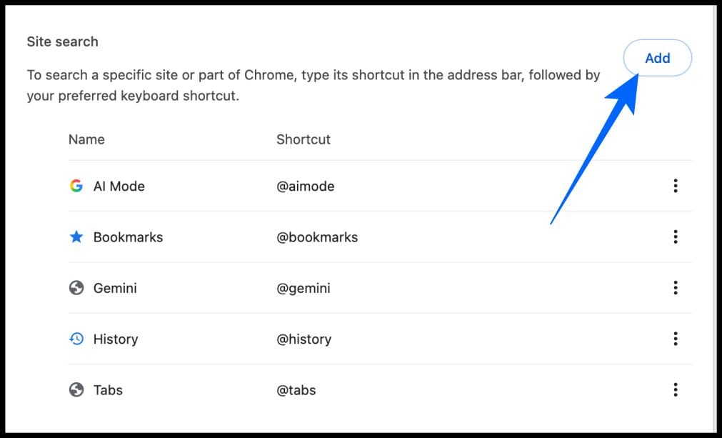Click the @tabs shortcut text
Screen dimensions: 722x438
[296, 390]
